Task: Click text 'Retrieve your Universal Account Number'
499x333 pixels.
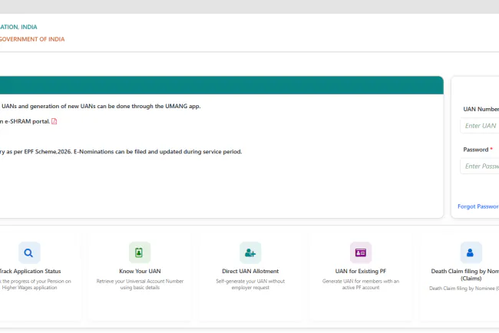Action: [x=140, y=281]
